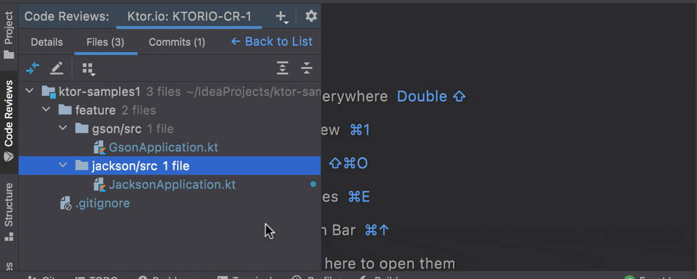Click the Back to List link

(271, 42)
